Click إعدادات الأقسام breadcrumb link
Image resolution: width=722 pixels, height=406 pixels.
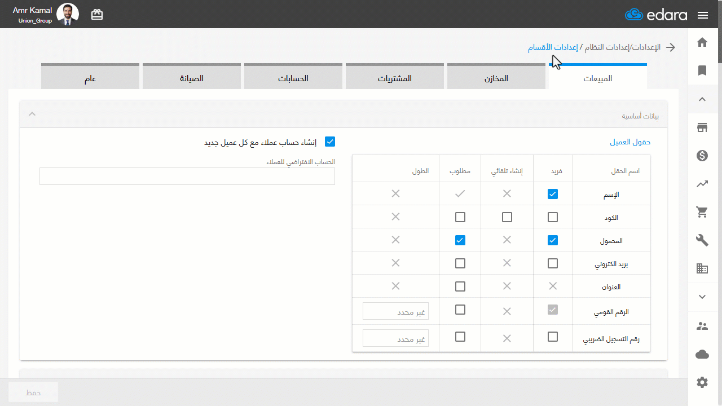pyautogui.click(x=553, y=47)
